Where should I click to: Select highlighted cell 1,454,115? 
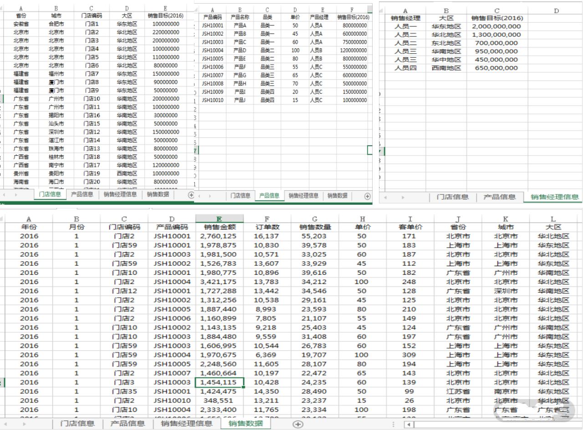click(220, 382)
